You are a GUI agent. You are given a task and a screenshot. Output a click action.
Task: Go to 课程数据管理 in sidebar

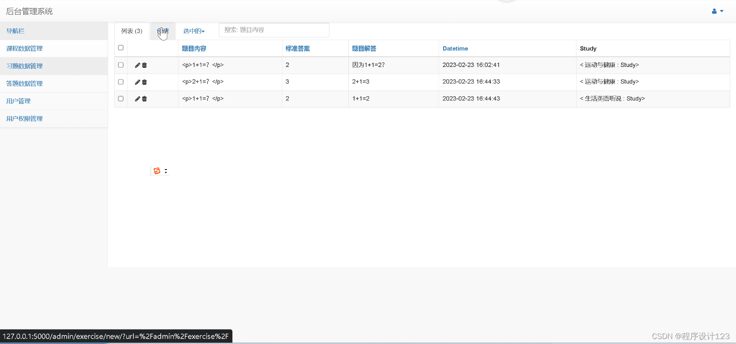pyautogui.click(x=54, y=49)
